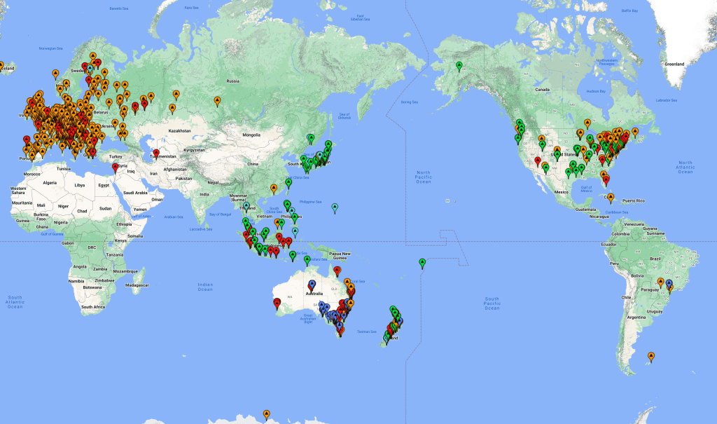Select the orange marker near Iceland
The height and width of the screenshot is (424, 717).
coord(1,66)
